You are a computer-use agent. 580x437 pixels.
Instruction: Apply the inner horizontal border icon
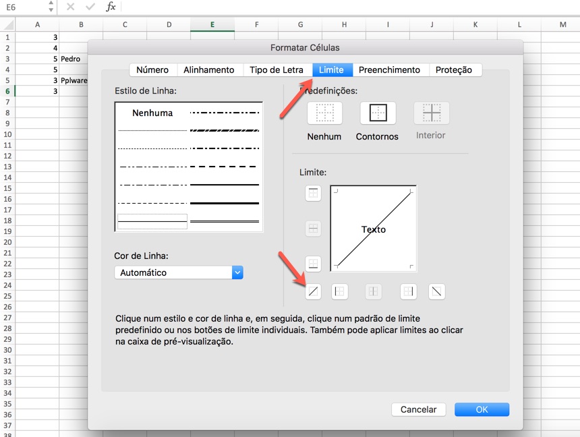313,228
